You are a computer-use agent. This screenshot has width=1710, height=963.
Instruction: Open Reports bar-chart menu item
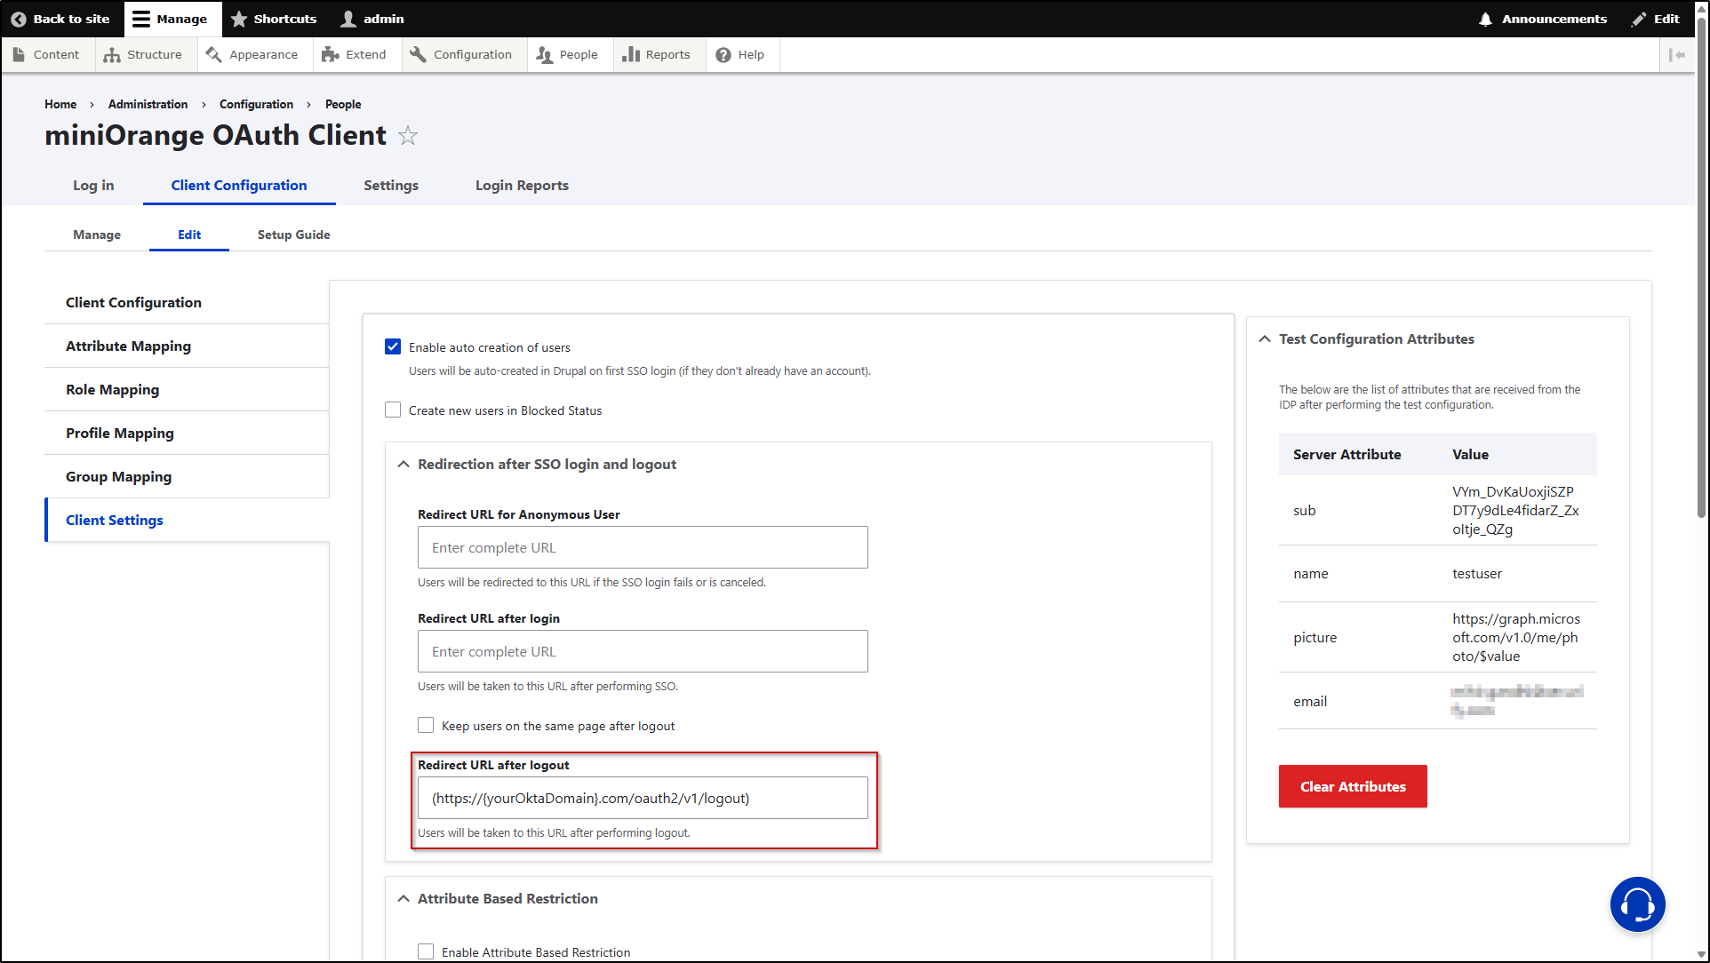coord(656,54)
